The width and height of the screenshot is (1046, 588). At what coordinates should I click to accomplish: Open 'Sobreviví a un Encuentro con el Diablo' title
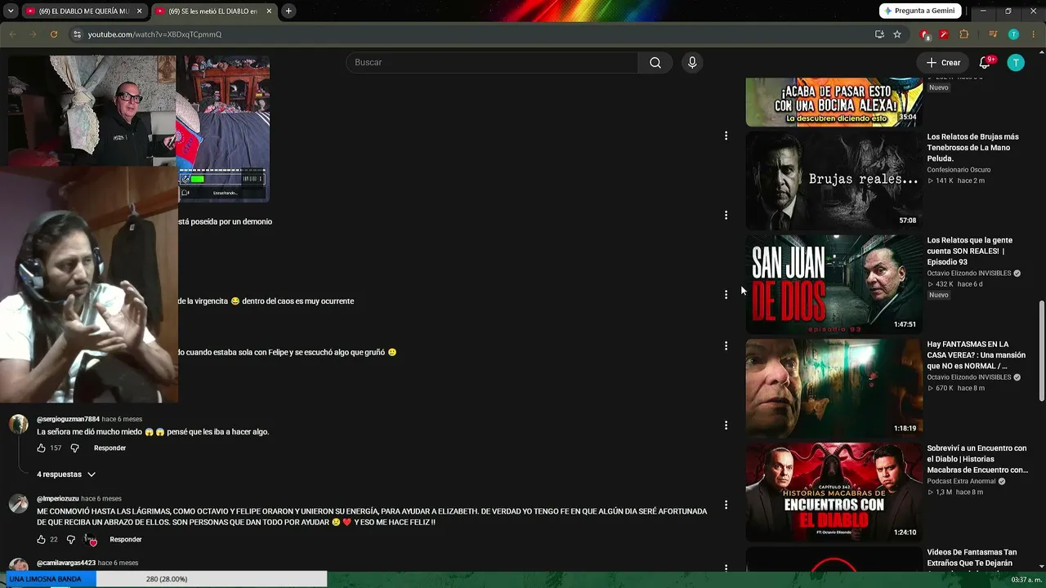point(977,459)
